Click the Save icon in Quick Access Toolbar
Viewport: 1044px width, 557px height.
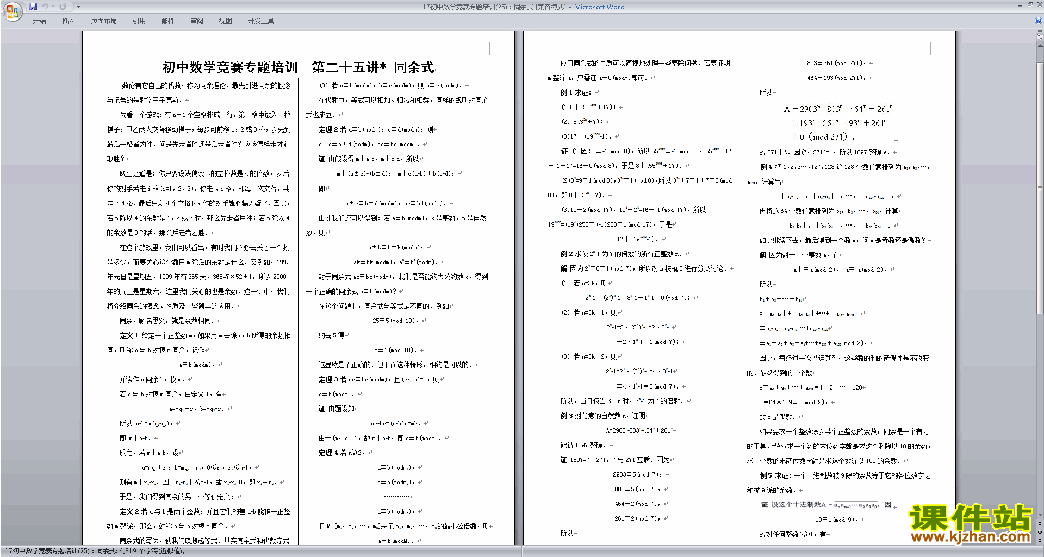click(x=33, y=7)
